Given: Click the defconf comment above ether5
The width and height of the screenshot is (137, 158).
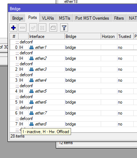Looking at the screenshot, I should coord(24,86).
